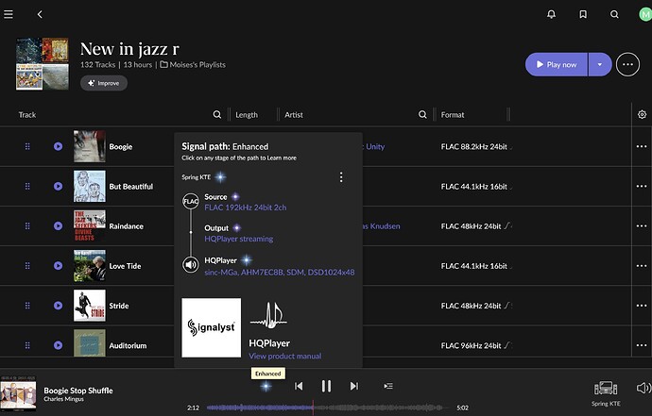Open more options for Auditorium row

642,345
